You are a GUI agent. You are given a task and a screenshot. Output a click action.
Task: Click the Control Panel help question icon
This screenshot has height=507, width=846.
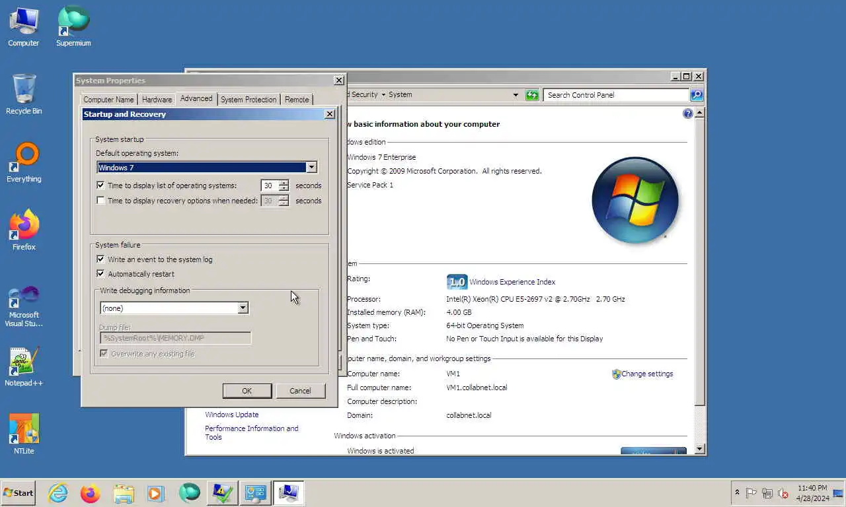pyautogui.click(x=687, y=114)
